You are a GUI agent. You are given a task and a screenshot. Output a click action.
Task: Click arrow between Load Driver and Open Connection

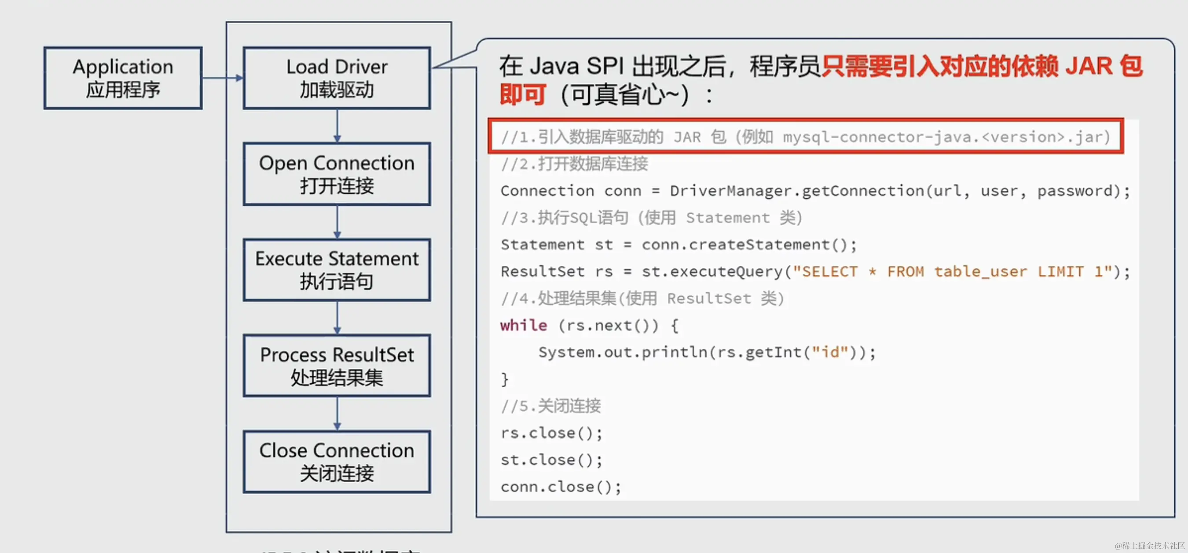pos(337,126)
